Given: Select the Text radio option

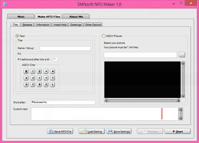Looking at the screenshot, I should 17,36.
